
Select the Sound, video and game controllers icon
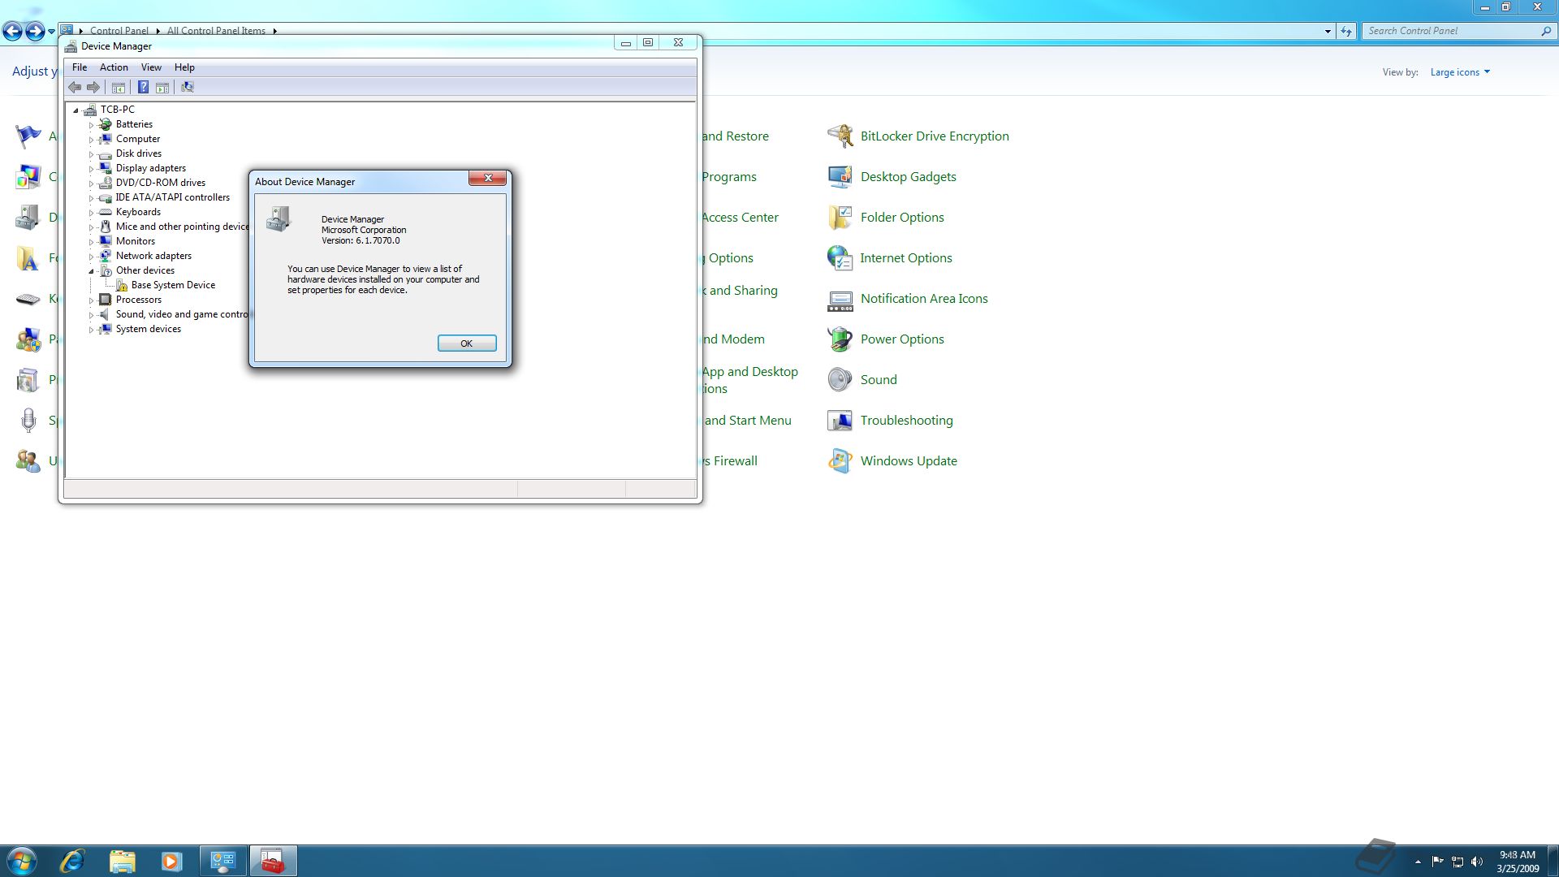[106, 314]
